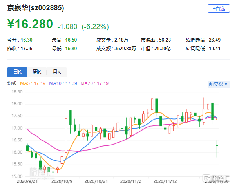Click the 52周最低 value 13.41
Screen dimensions: 232x185
click(x=214, y=49)
